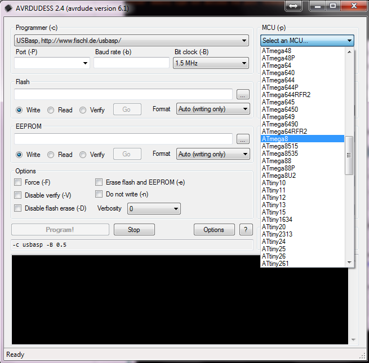This screenshot has height=363, width=369.
Task: Click the Program! button
Action: click(60, 230)
